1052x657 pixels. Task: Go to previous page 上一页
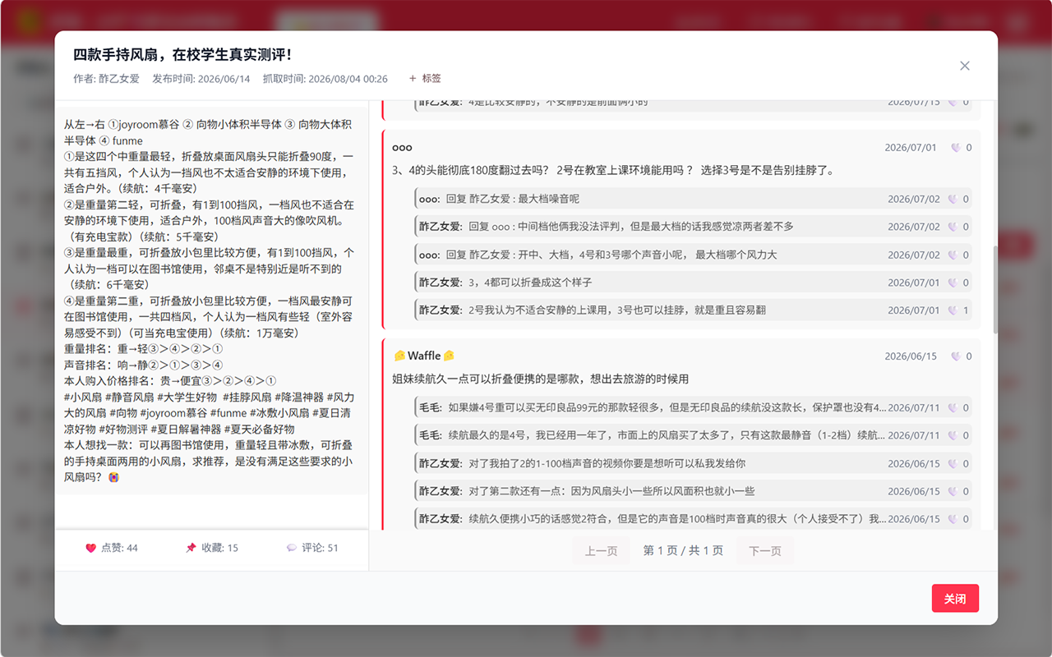point(601,551)
